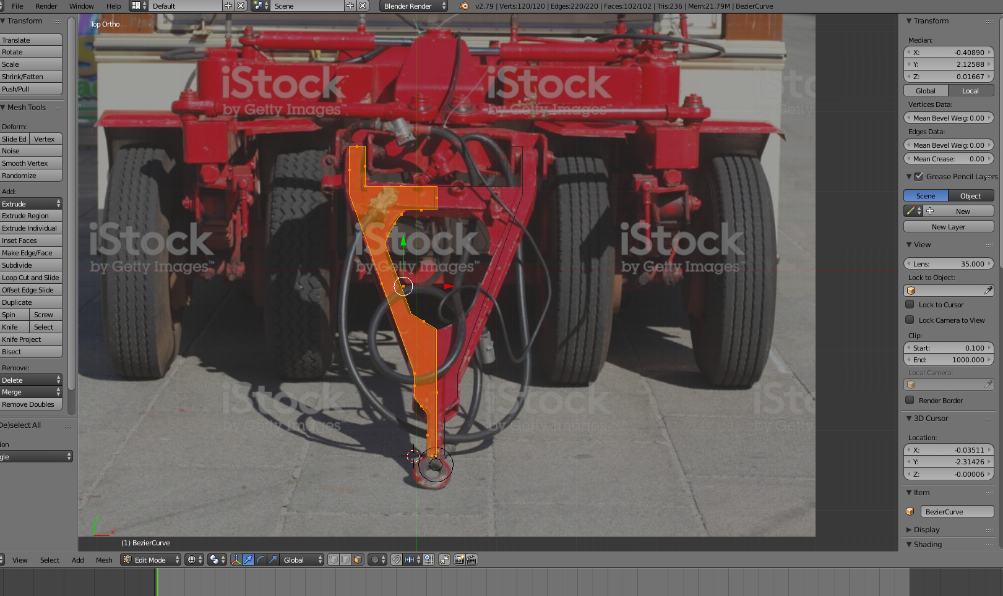Open the screen layout browser icon
The height and width of the screenshot is (596, 1003).
pyautogui.click(x=139, y=6)
